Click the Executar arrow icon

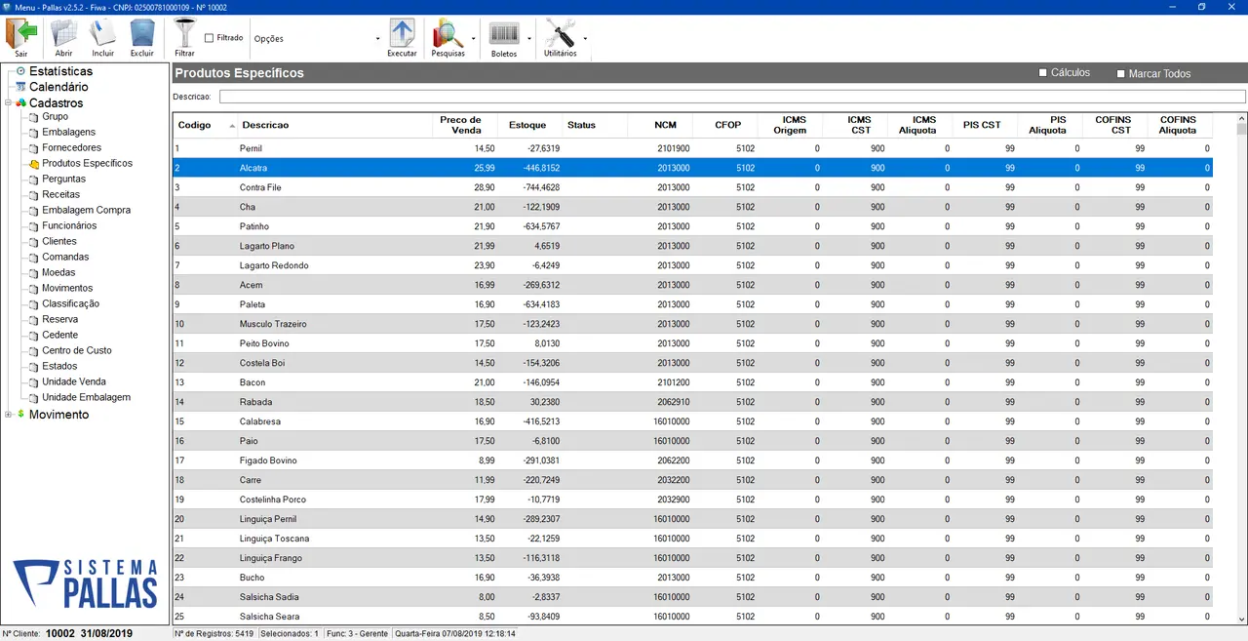pos(402,34)
